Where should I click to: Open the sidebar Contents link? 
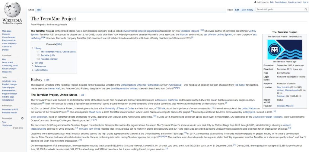(6, 34)
